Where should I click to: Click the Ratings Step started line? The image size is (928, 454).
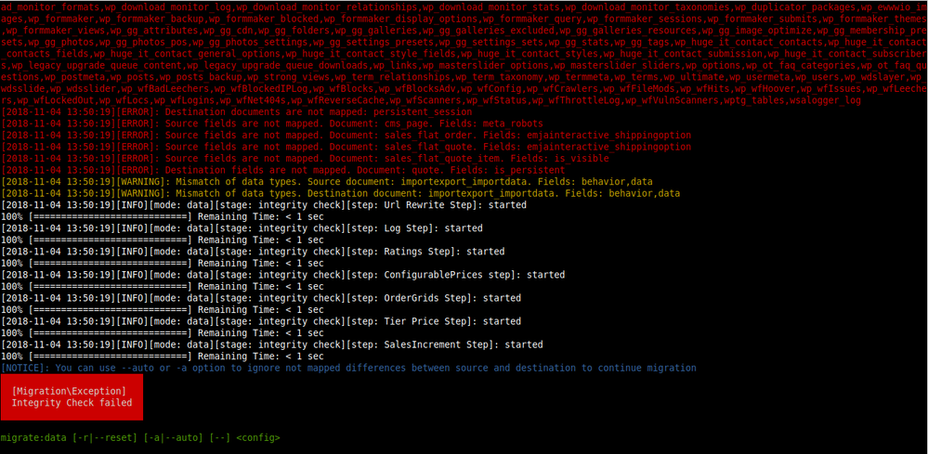click(x=253, y=252)
